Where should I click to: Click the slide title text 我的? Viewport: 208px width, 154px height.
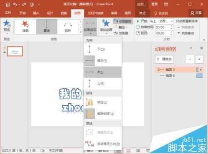70,94
